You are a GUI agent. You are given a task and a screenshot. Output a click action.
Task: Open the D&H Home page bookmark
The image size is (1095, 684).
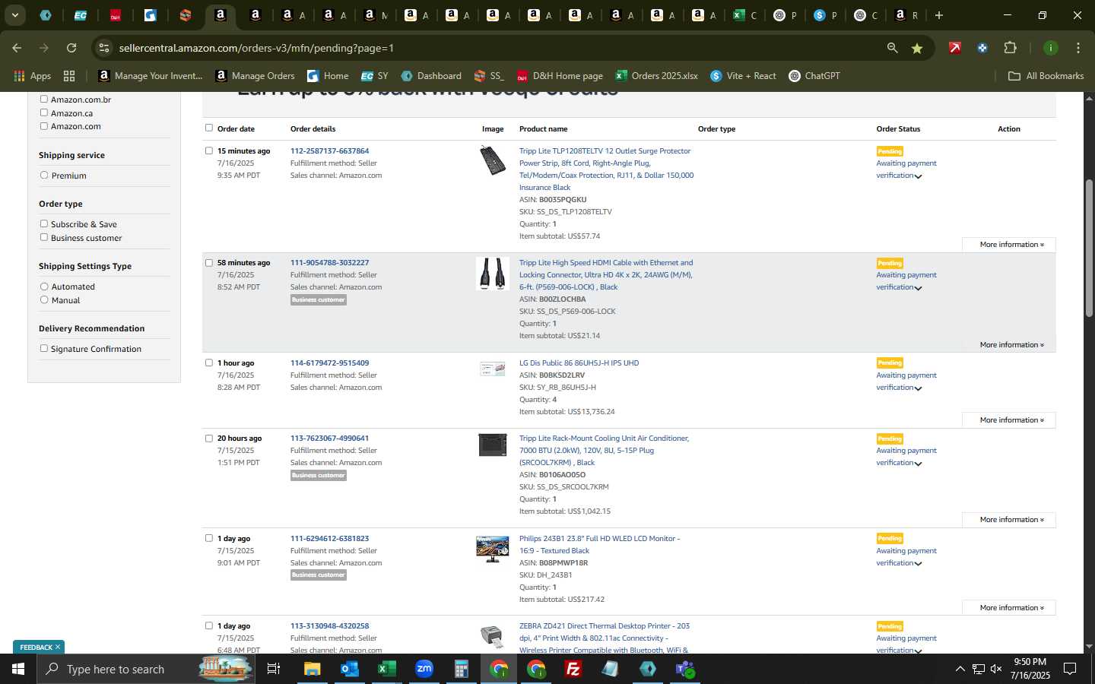pyautogui.click(x=560, y=76)
